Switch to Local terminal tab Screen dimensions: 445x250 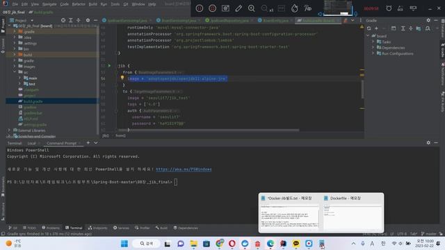coord(31,143)
